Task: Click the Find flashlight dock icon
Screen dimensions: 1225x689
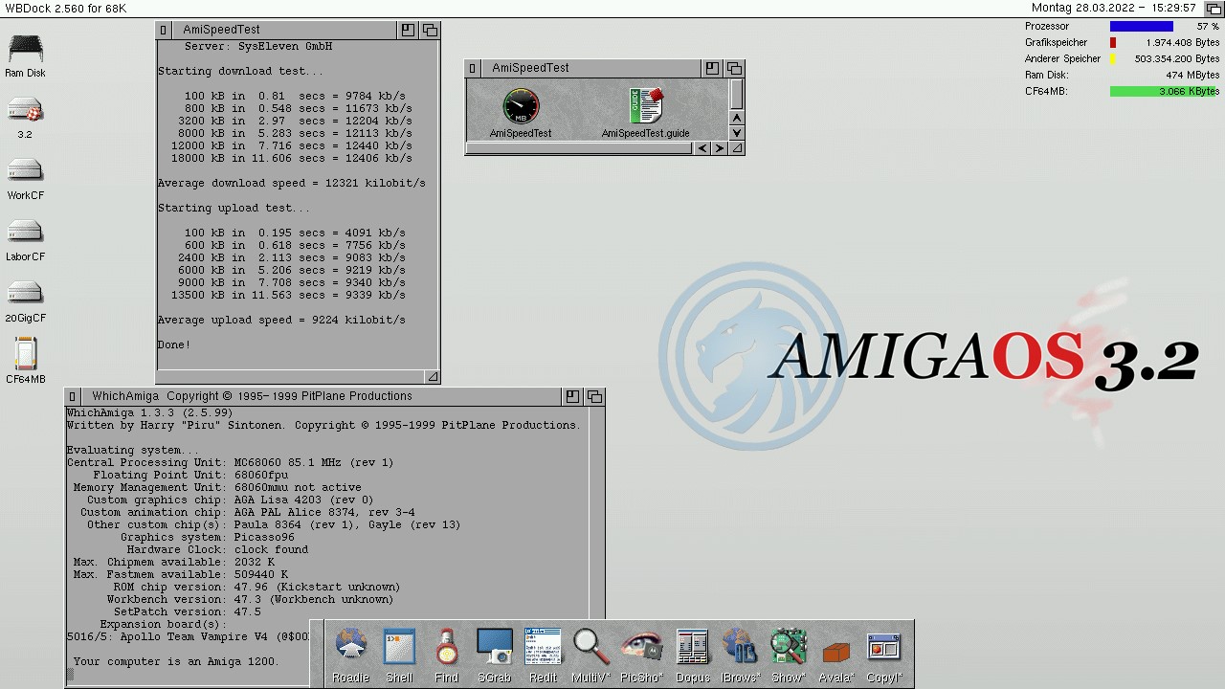Action: (446, 647)
